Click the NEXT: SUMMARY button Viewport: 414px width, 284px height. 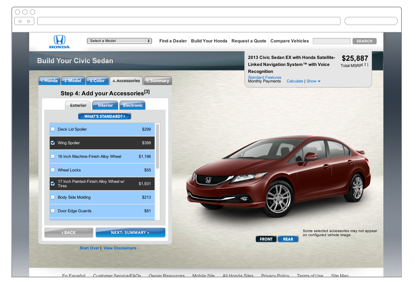[x=130, y=232]
